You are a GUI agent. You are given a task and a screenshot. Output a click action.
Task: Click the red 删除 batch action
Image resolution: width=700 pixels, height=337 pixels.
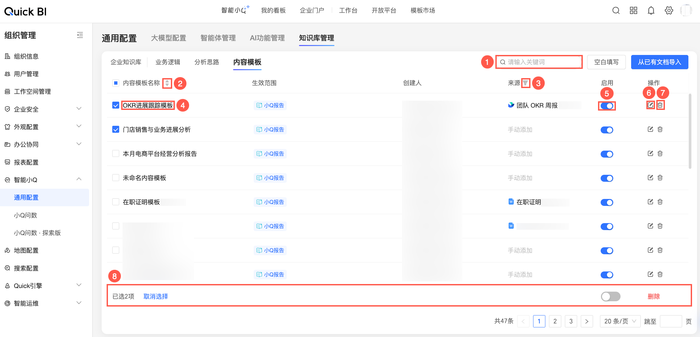[654, 296]
